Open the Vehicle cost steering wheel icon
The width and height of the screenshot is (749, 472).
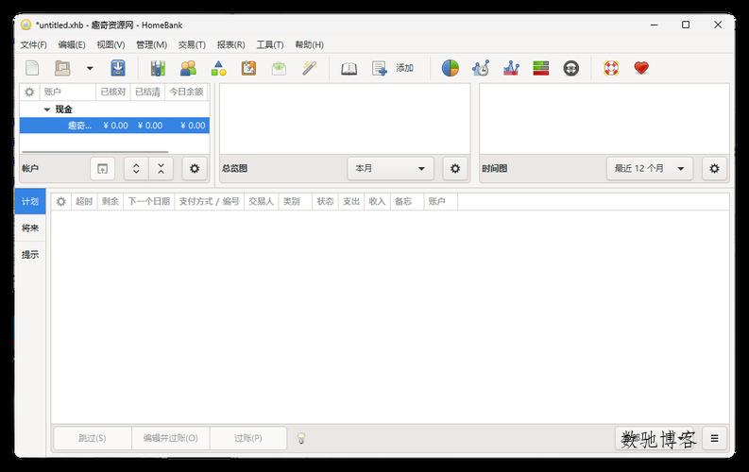[570, 68]
